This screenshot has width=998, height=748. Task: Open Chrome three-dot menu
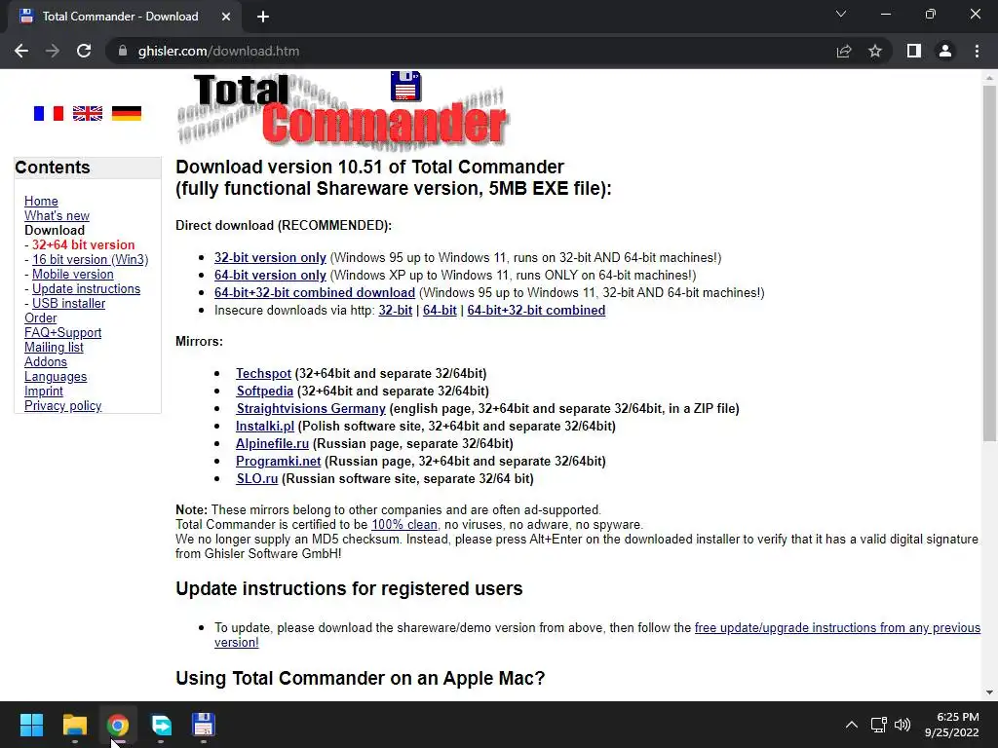coord(977,51)
